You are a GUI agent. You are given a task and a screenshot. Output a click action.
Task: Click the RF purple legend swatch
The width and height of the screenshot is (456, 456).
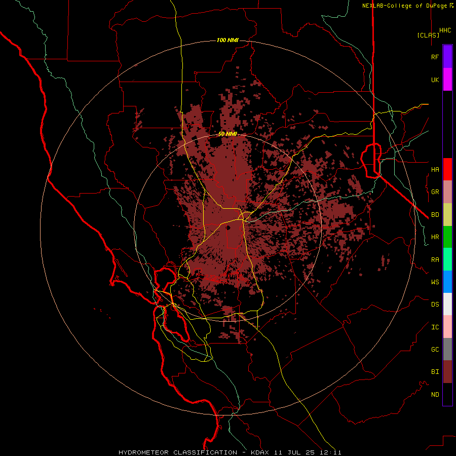tap(447, 57)
